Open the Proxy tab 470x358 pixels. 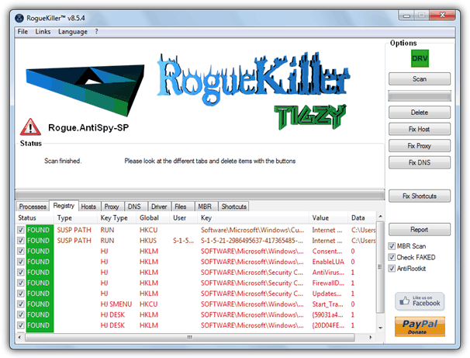(x=112, y=207)
